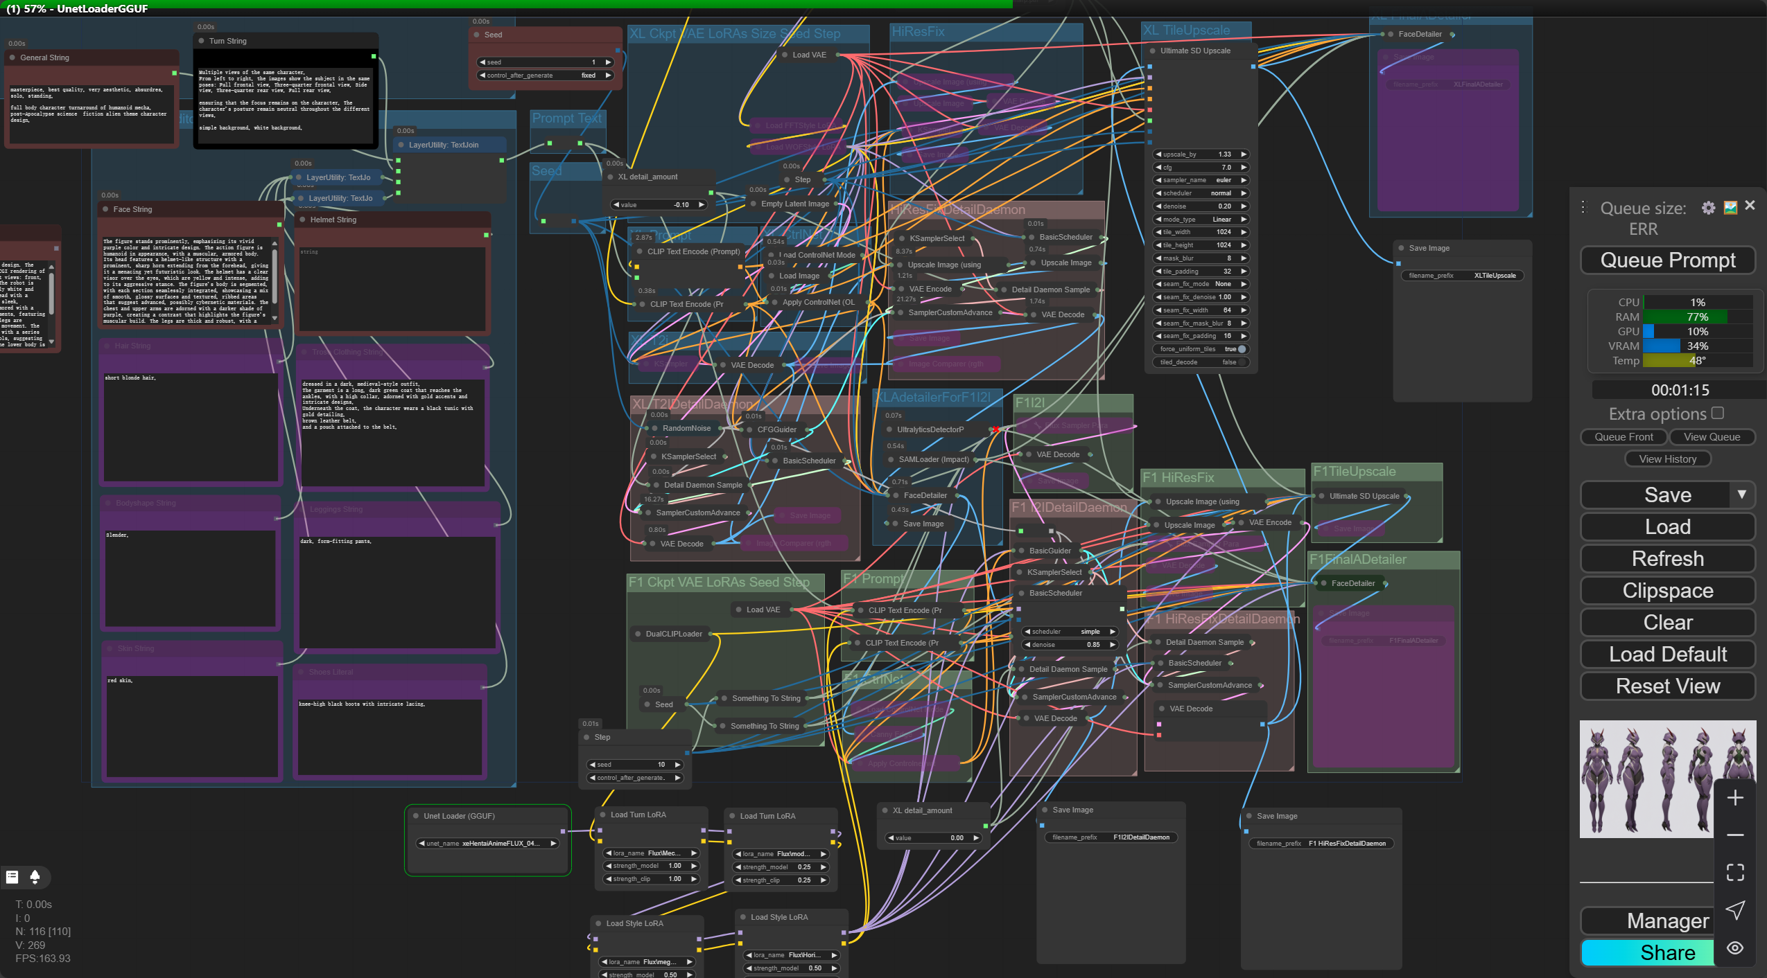Screen dimensions: 1767x978
Task: Click the Load Default button
Action: (x=1667, y=655)
